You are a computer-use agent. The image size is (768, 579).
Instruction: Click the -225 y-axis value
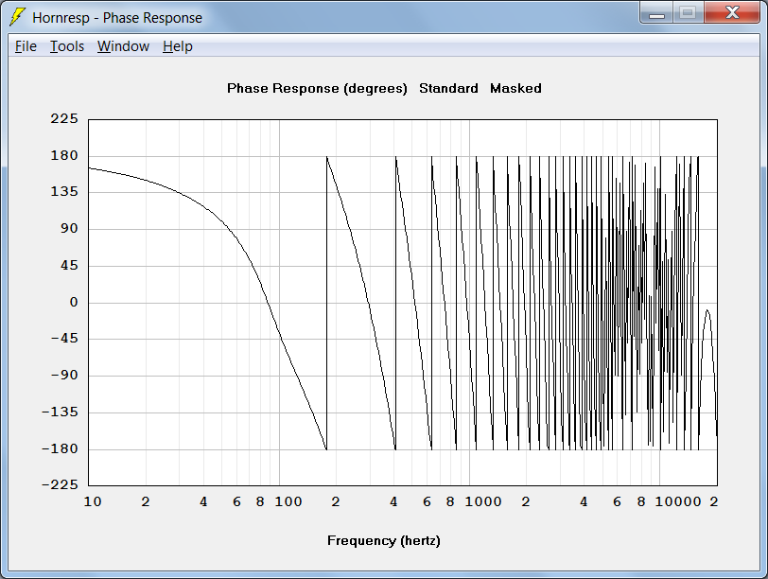click(60, 485)
